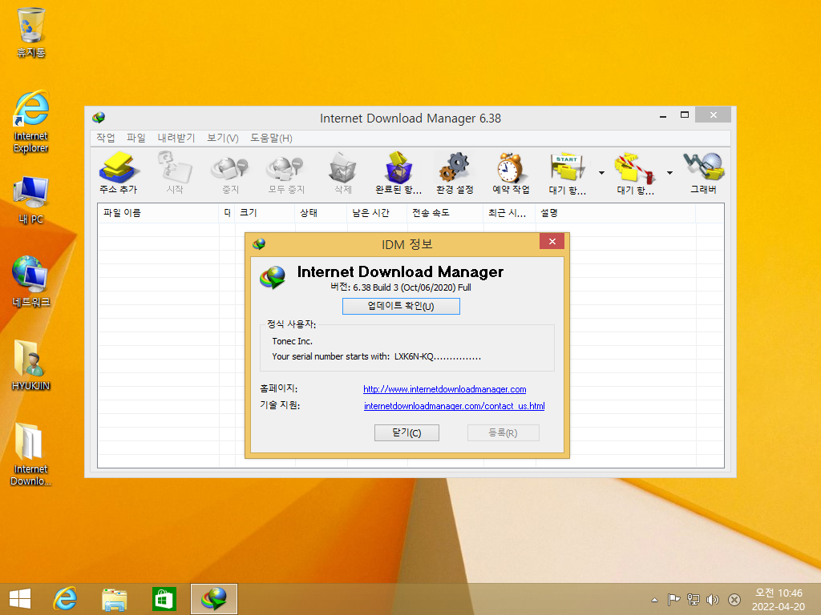Click the 삭제 (Delete) toolbar icon
This screenshot has height=615, width=821.
(x=343, y=173)
